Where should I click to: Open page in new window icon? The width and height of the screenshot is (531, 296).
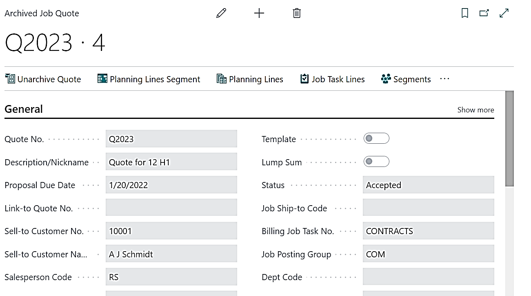point(484,13)
